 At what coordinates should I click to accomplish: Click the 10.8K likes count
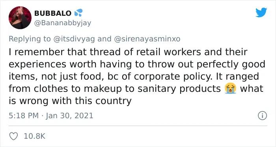[x=35, y=136]
